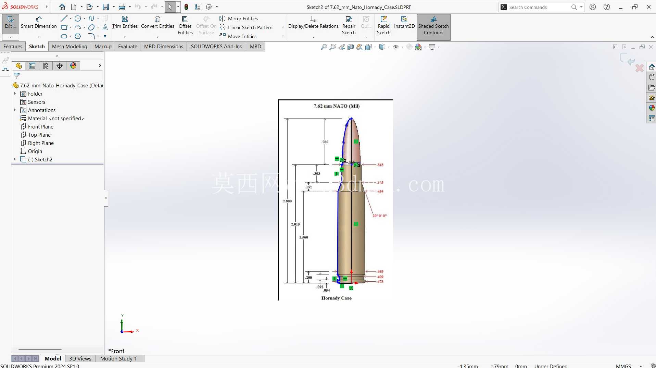Viewport: 656px width, 368px height.
Task: Click Linear Sketch Pattern
Action: [x=246, y=27]
